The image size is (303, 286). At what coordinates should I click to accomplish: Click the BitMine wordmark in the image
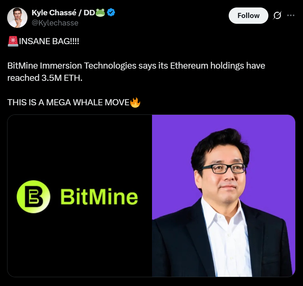coord(99,197)
